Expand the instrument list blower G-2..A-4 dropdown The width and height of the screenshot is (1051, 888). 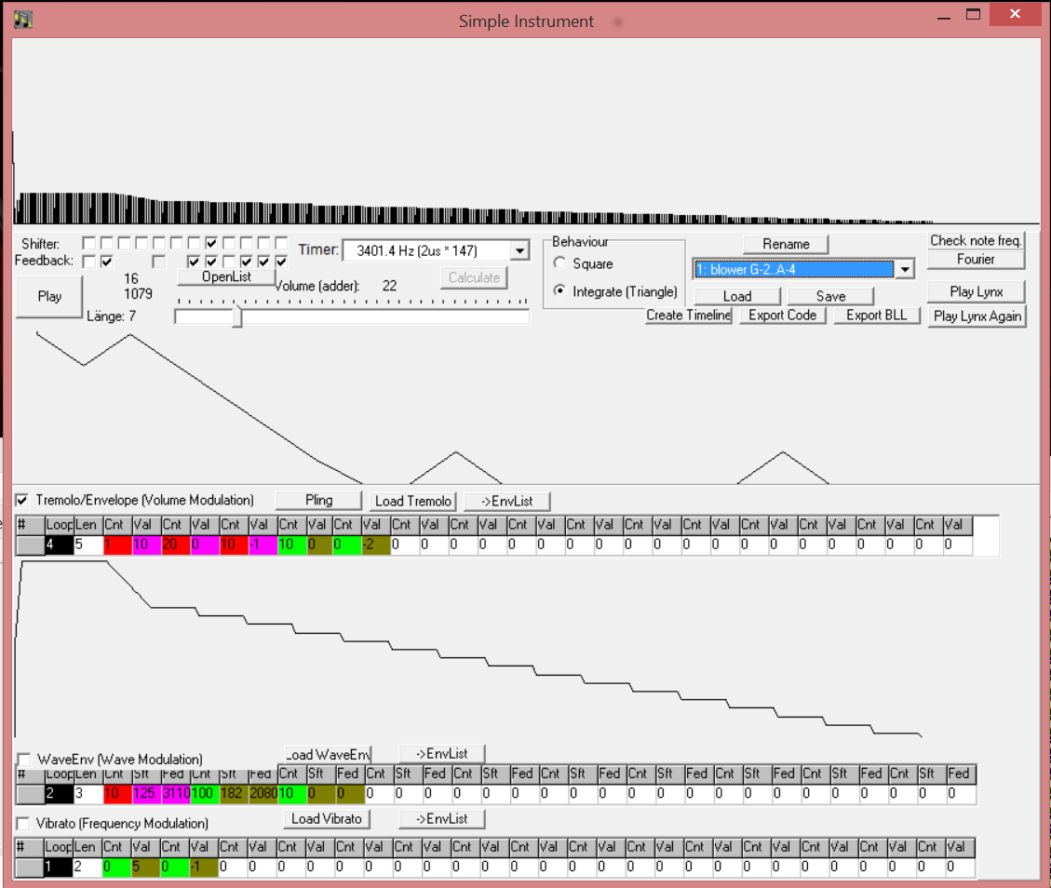tap(904, 270)
